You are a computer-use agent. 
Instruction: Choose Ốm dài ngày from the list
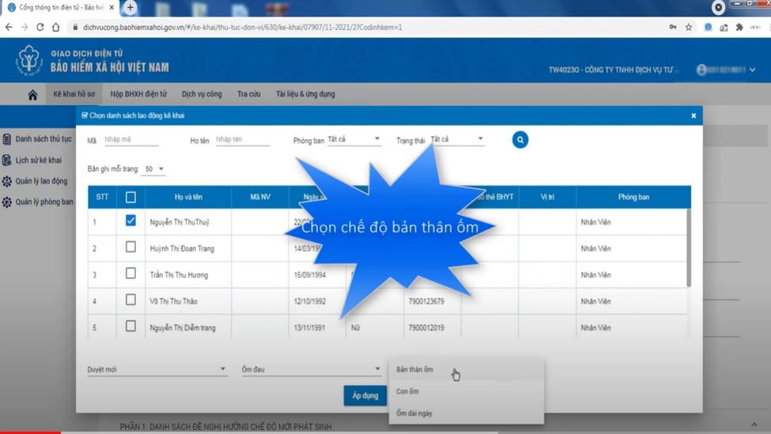[414, 413]
